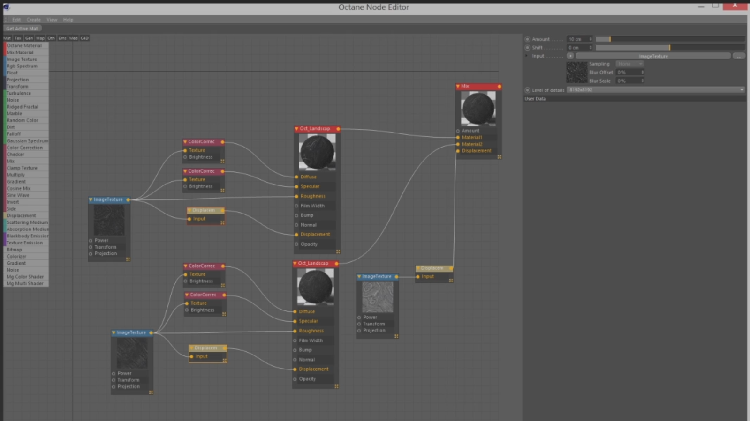Click the arrow button next to Input
The image size is (750, 421).
pos(570,56)
